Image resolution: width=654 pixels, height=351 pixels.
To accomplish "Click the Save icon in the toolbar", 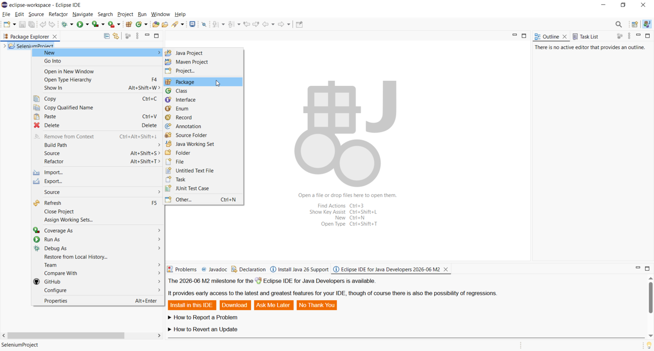I will click(22, 25).
